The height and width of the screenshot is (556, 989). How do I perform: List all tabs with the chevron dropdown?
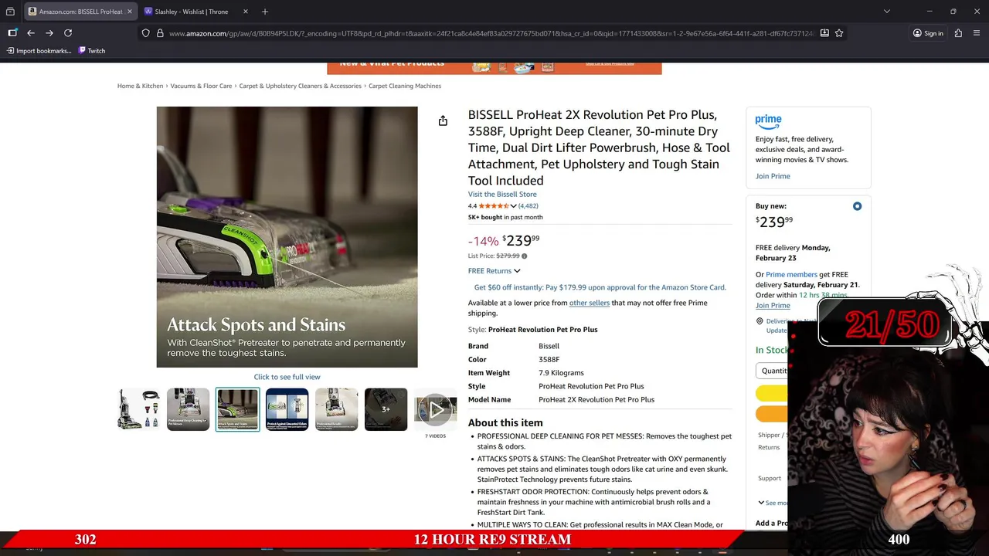pos(887,12)
